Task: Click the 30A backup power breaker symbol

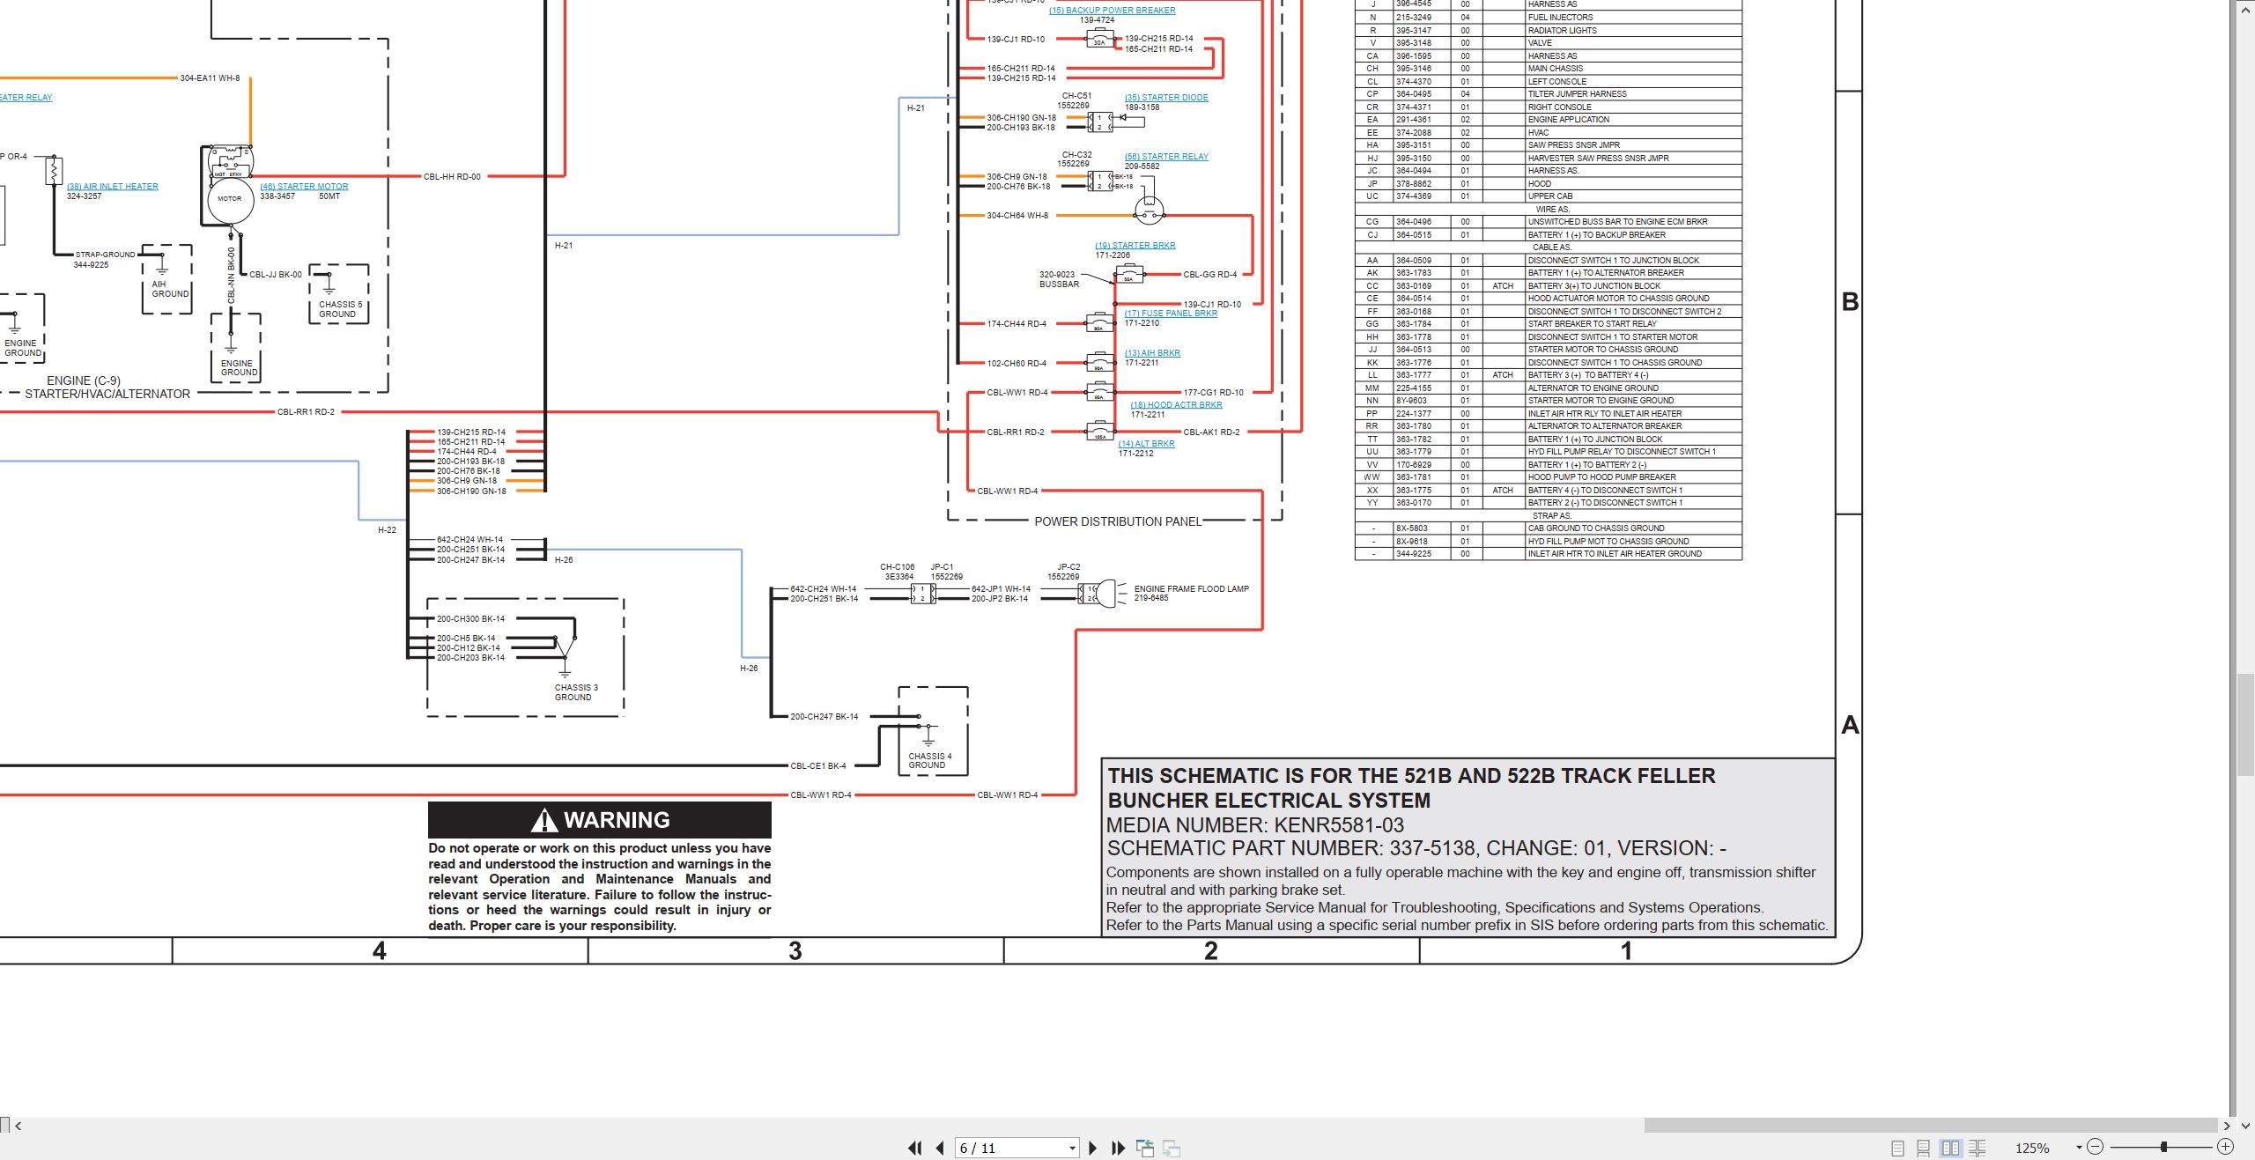Action: pyautogui.click(x=1098, y=39)
